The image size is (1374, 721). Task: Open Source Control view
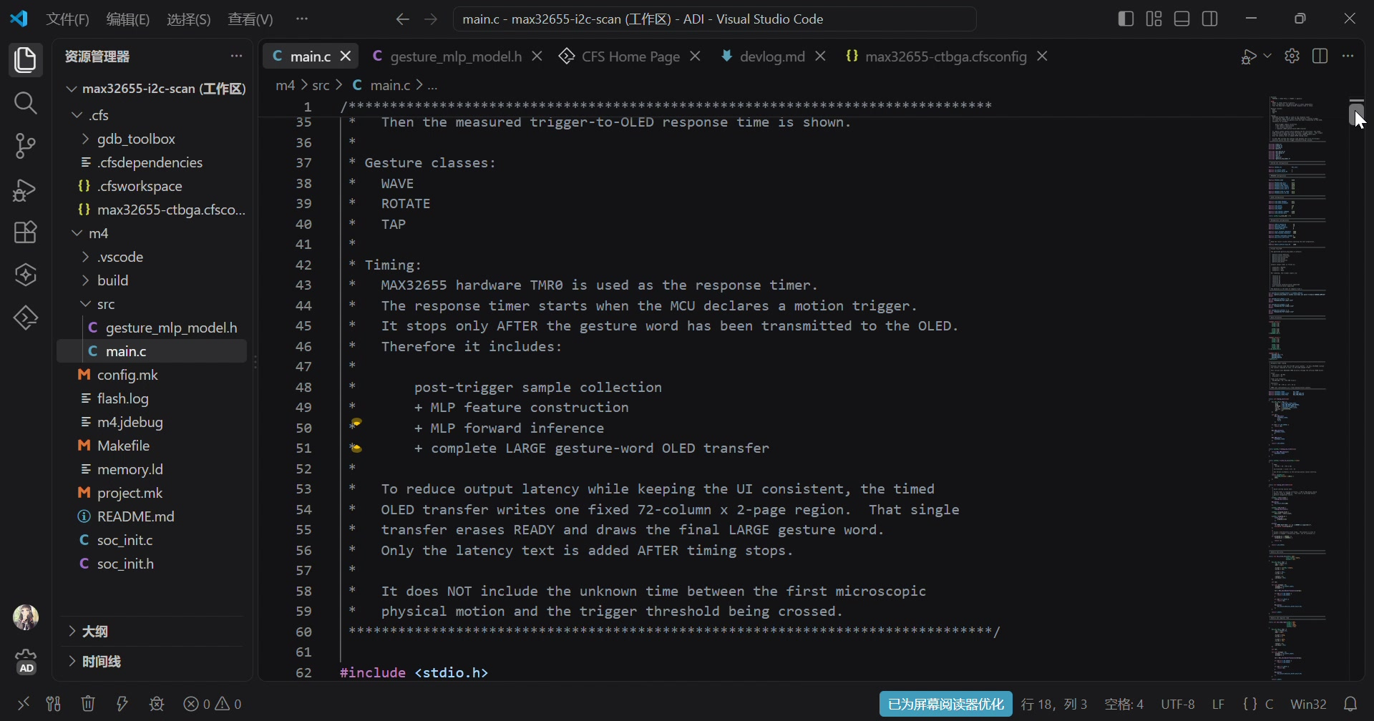[26, 146]
